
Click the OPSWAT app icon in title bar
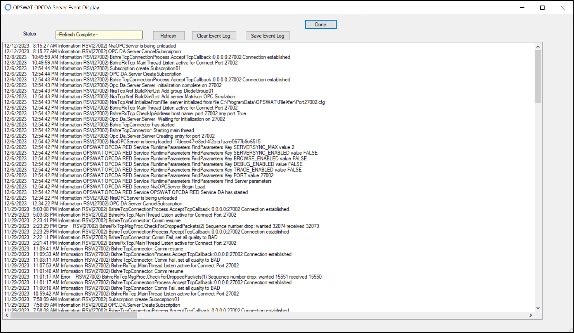[8, 7]
